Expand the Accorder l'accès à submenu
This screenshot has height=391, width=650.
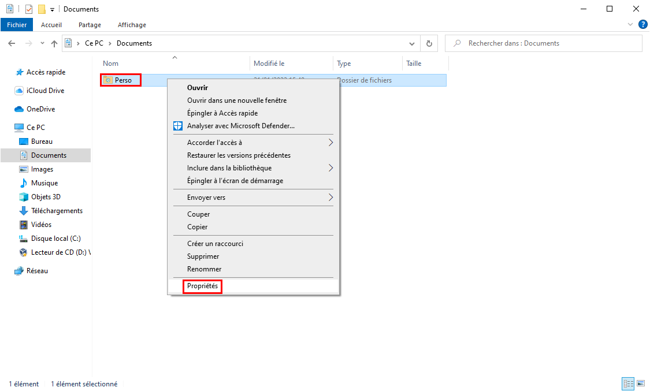(x=253, y=143)
